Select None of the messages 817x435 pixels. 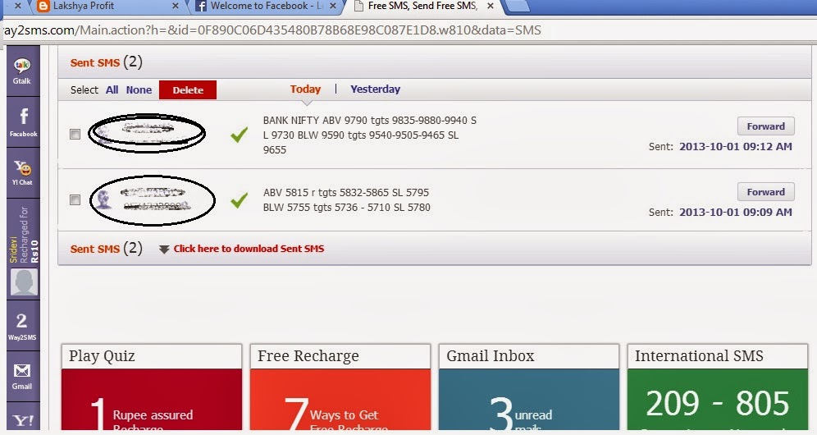(x=139, y=89)
